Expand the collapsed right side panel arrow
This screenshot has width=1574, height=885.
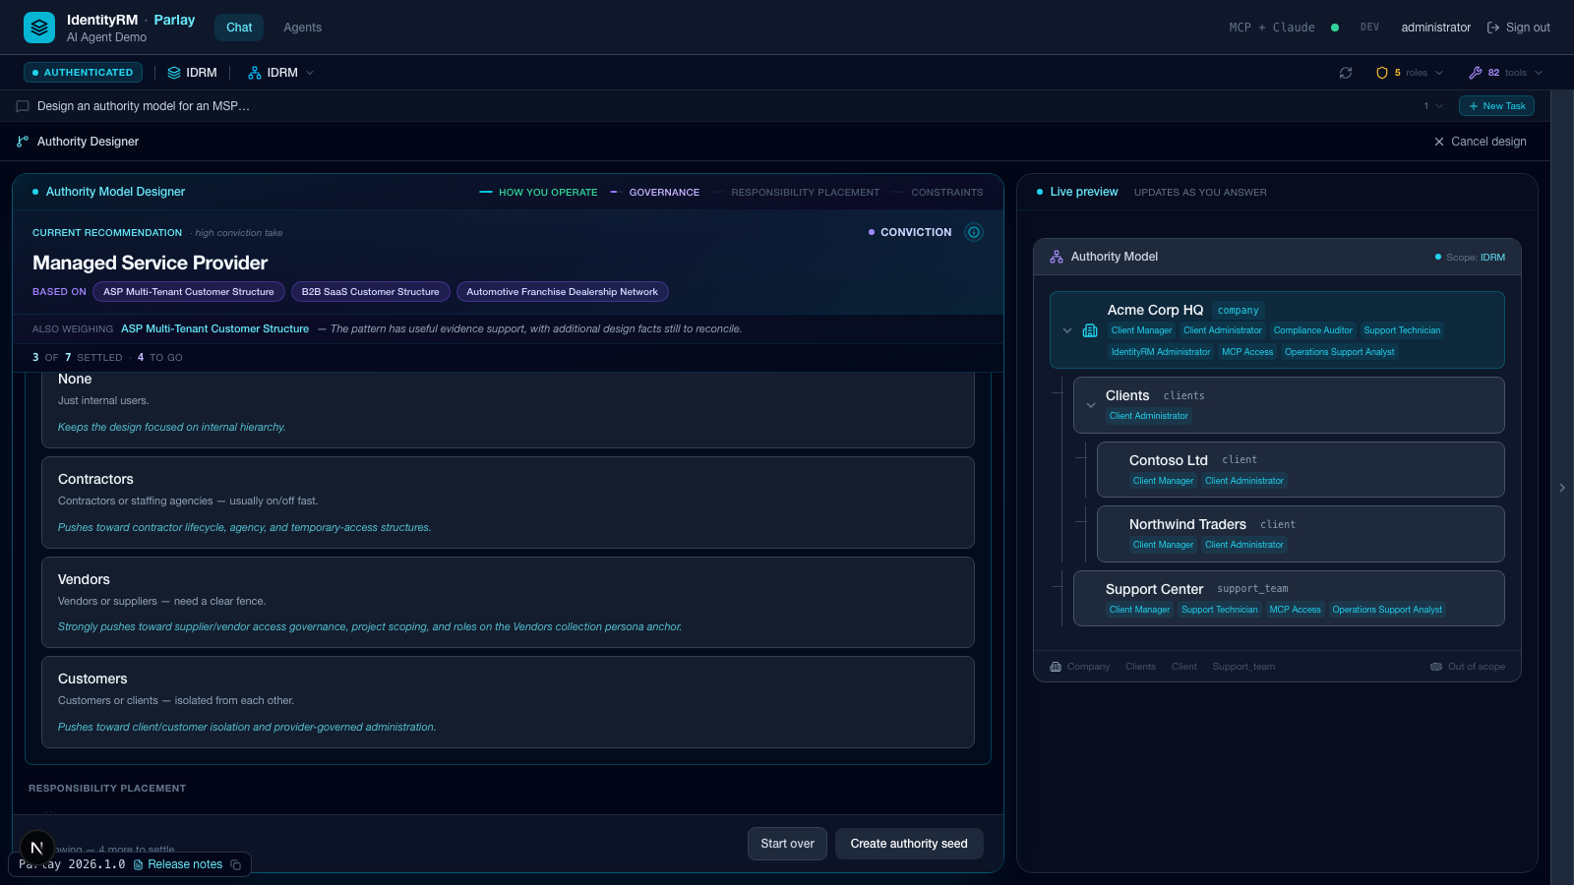[1562, 488]
